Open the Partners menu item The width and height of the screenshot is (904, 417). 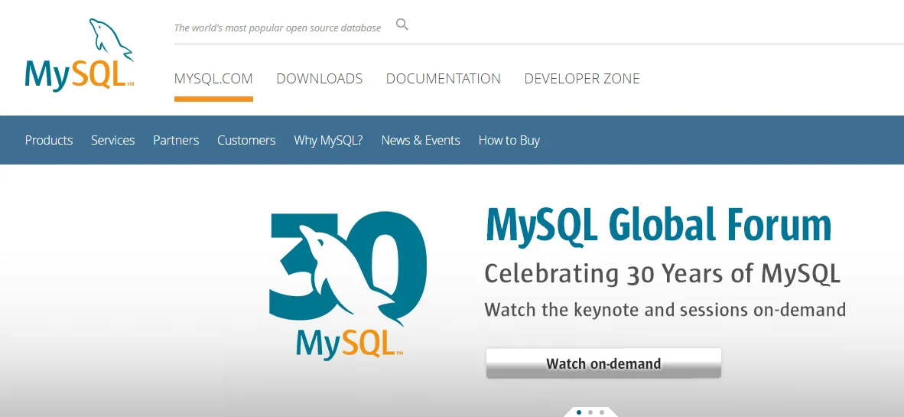pyautogui.click(x=176, y=140)
